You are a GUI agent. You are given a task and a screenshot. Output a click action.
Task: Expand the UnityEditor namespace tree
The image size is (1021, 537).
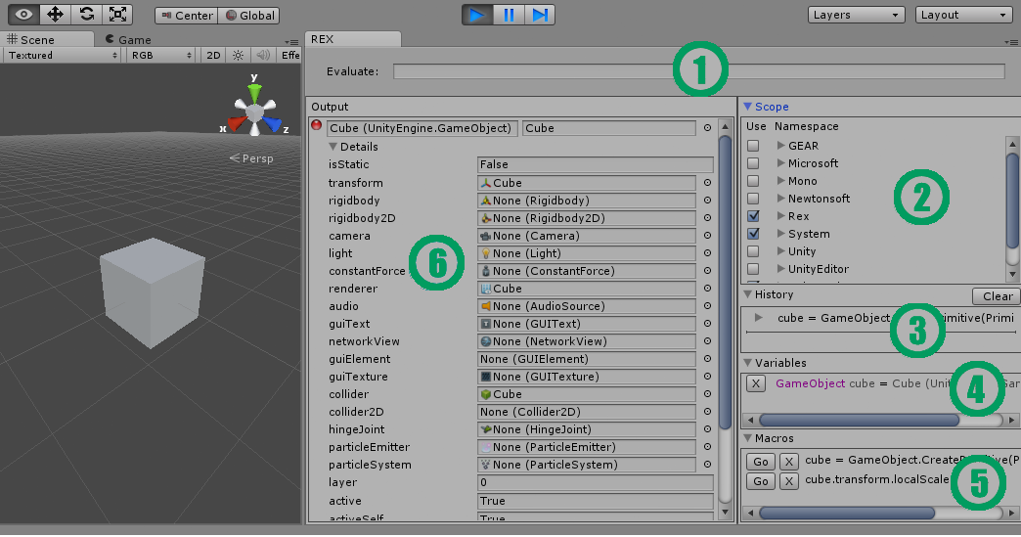click(780, 269)
